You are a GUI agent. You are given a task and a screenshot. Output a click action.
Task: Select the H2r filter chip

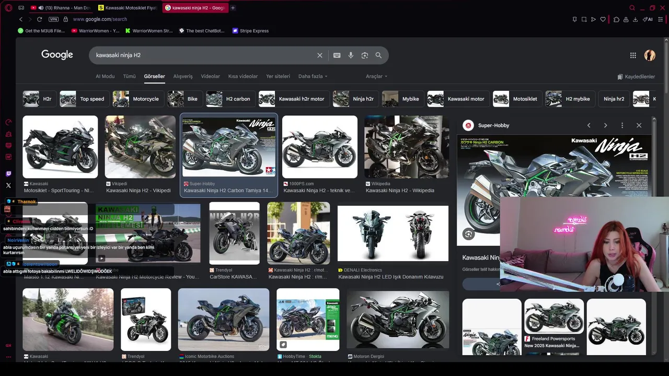38,99
